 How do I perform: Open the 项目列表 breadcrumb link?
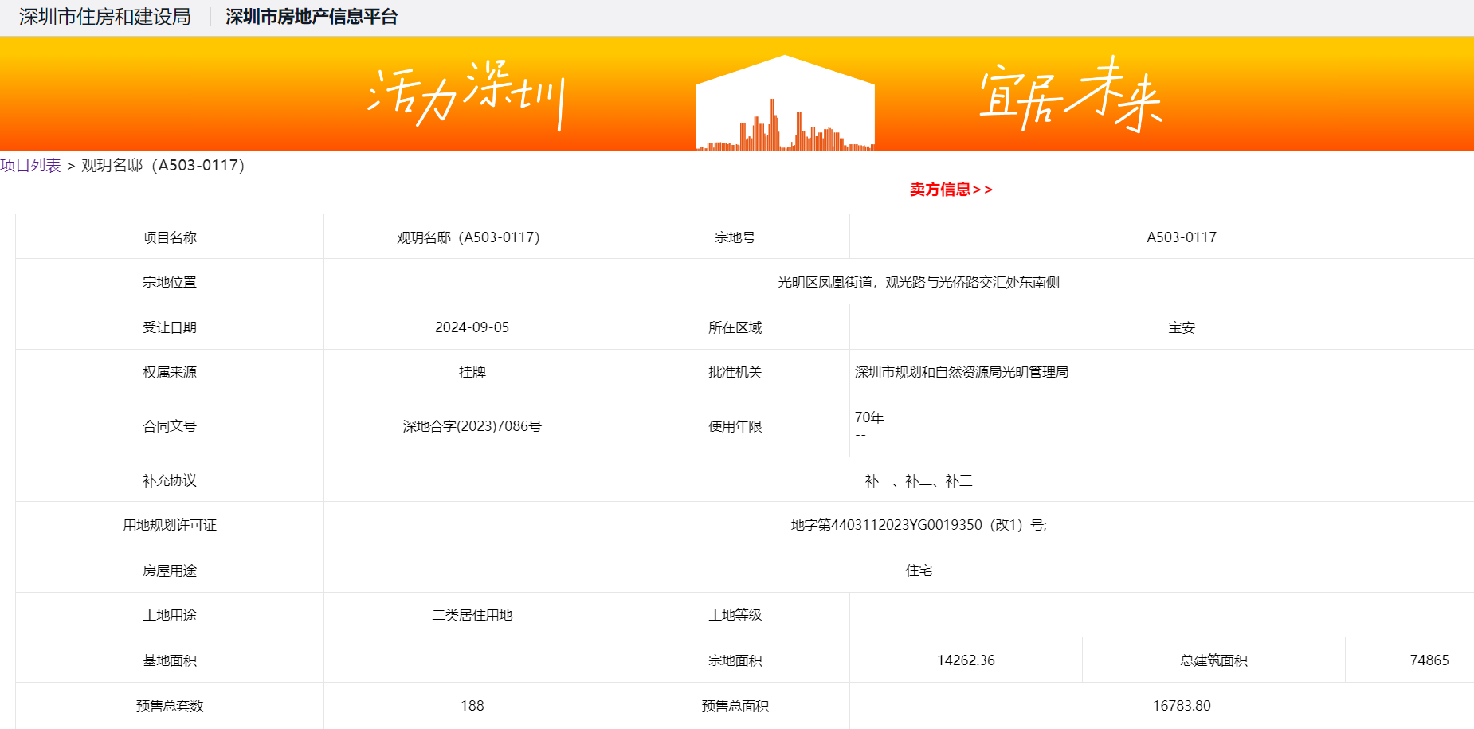point(30,166)
